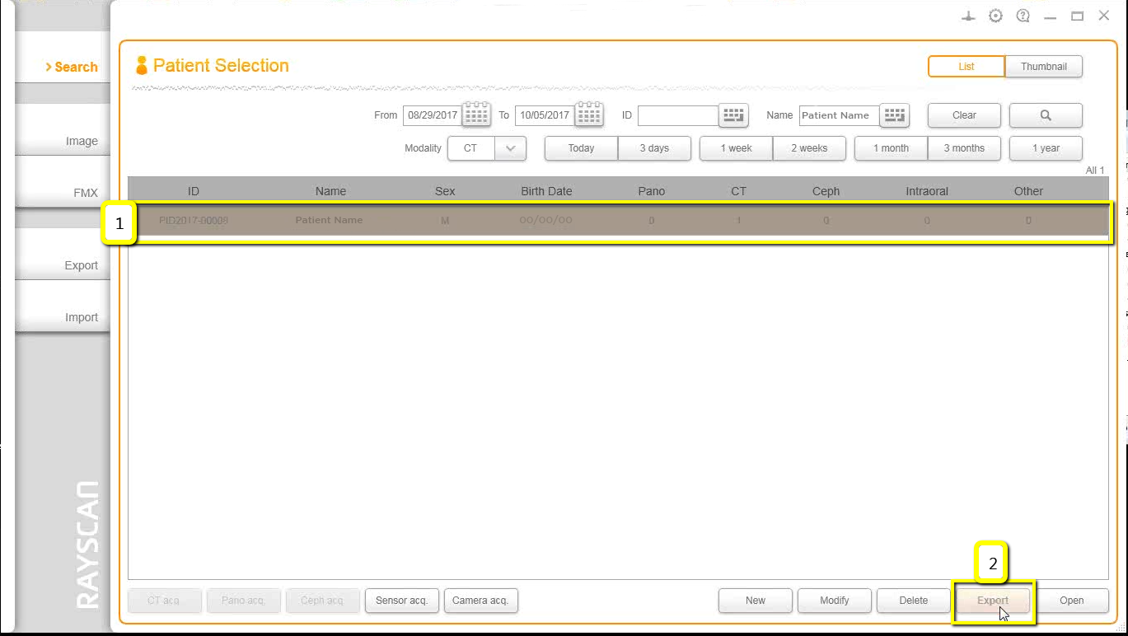Viewport: 1128px width, 636px height.
Task: Sort by Name column header
Action: pos(330,191)
